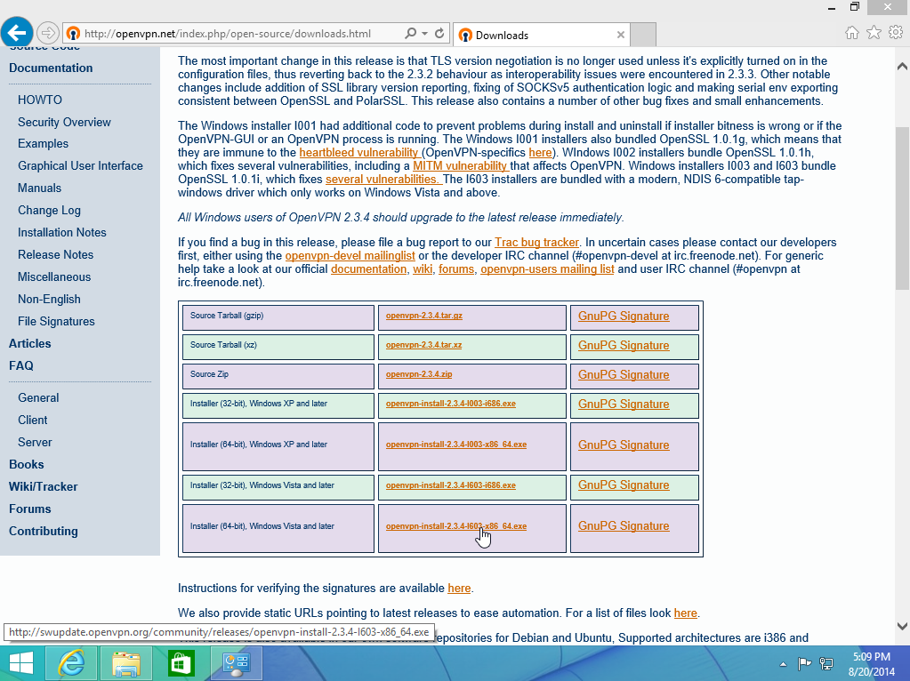
Task: Follow the MITM vulnerability link
Action: tap(460, 166)
